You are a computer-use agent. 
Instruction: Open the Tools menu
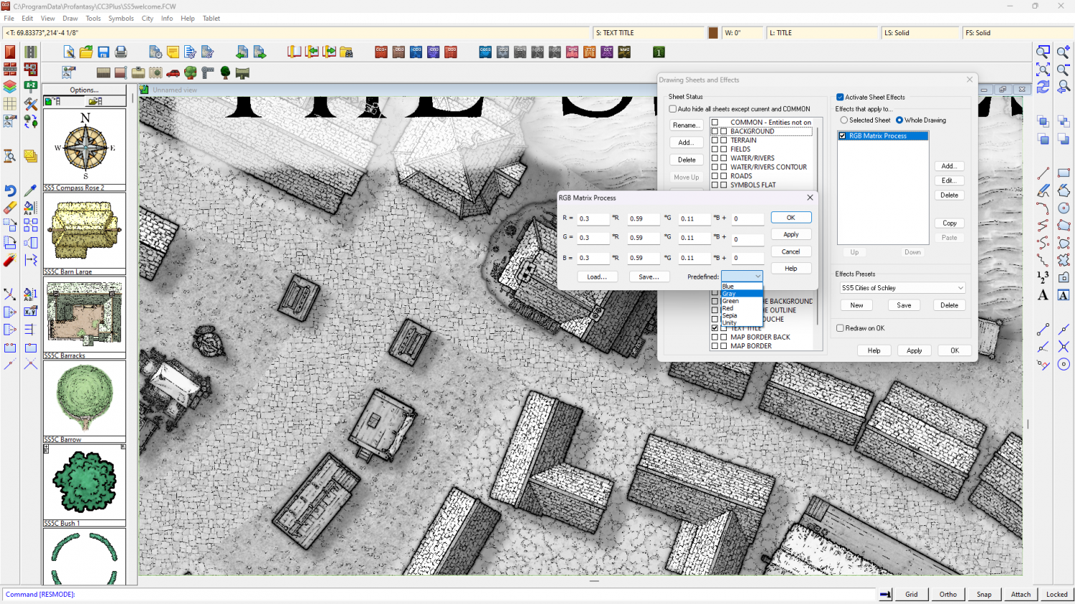click(93, 19)
